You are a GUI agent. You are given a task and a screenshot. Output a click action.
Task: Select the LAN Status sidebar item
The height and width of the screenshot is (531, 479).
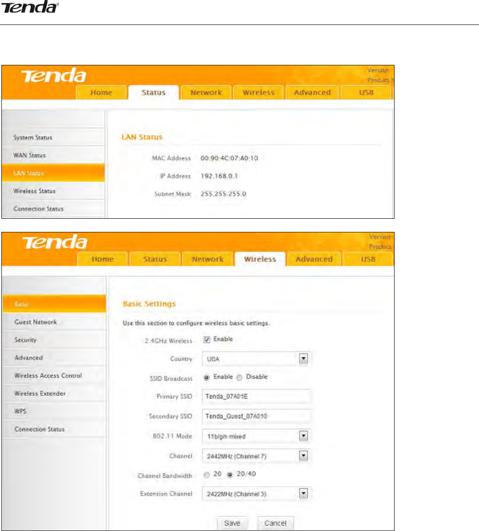[x=53, y=173]
